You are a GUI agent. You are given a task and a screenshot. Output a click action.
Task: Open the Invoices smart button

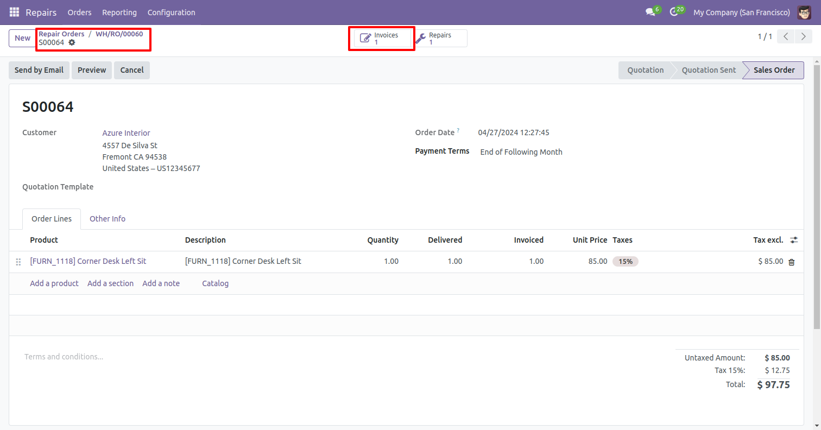[x=382, y=38]
